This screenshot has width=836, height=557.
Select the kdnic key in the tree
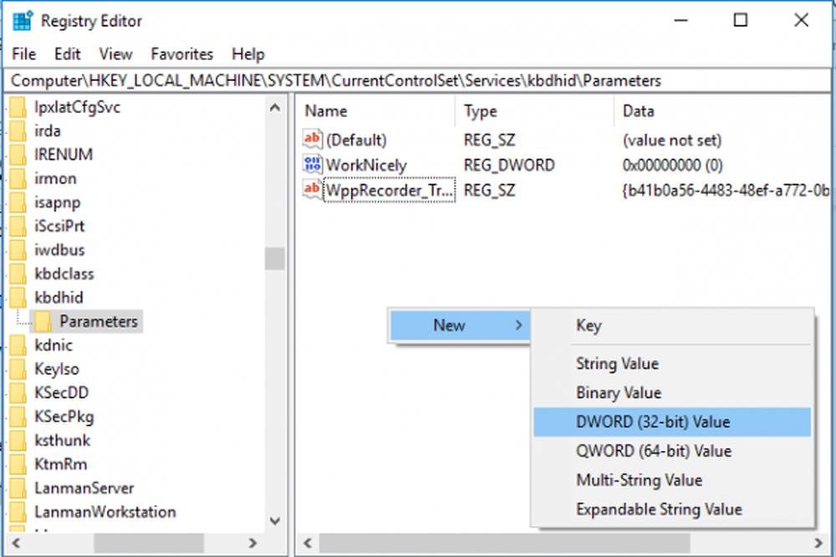[54, 345]
